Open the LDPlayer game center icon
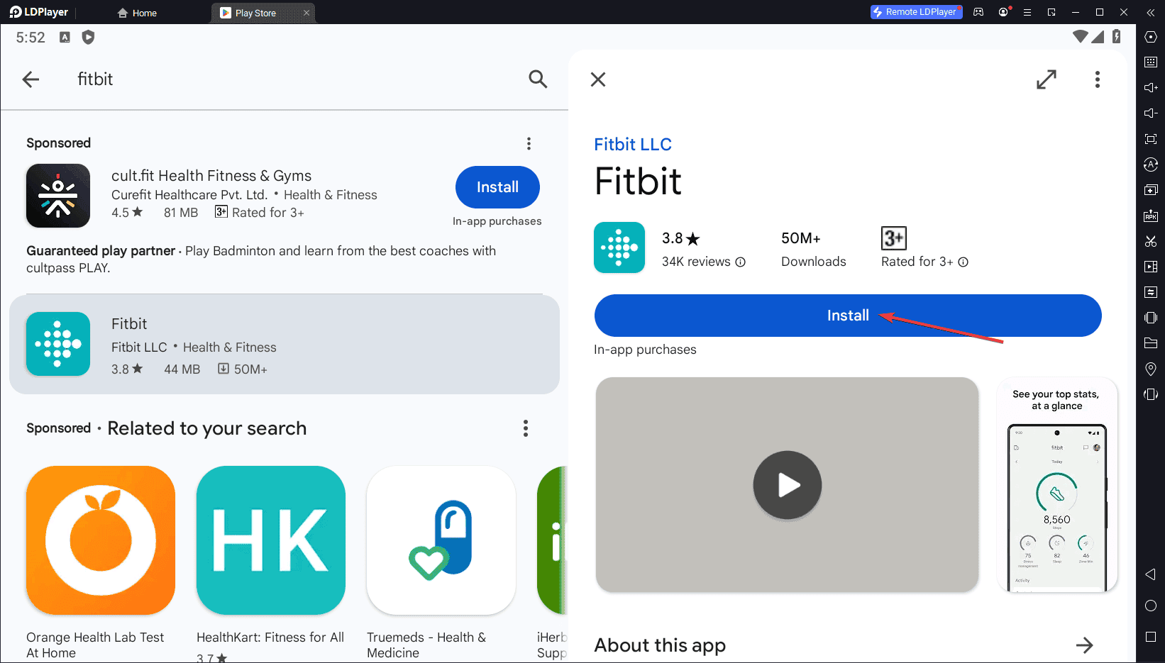The height and width of the screenshot is (663, 1165). [978, 12]
